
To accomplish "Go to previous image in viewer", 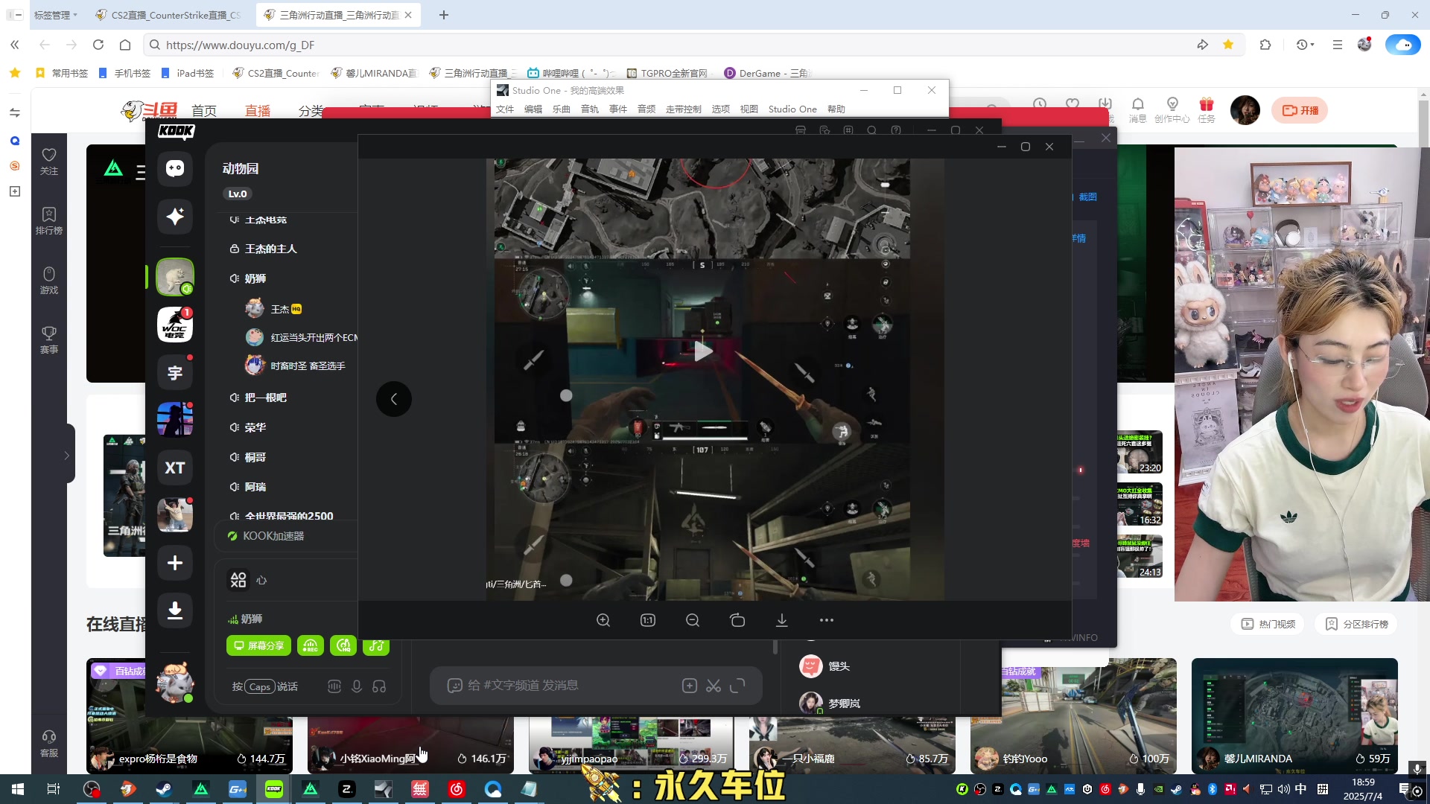I will [394, 399].
